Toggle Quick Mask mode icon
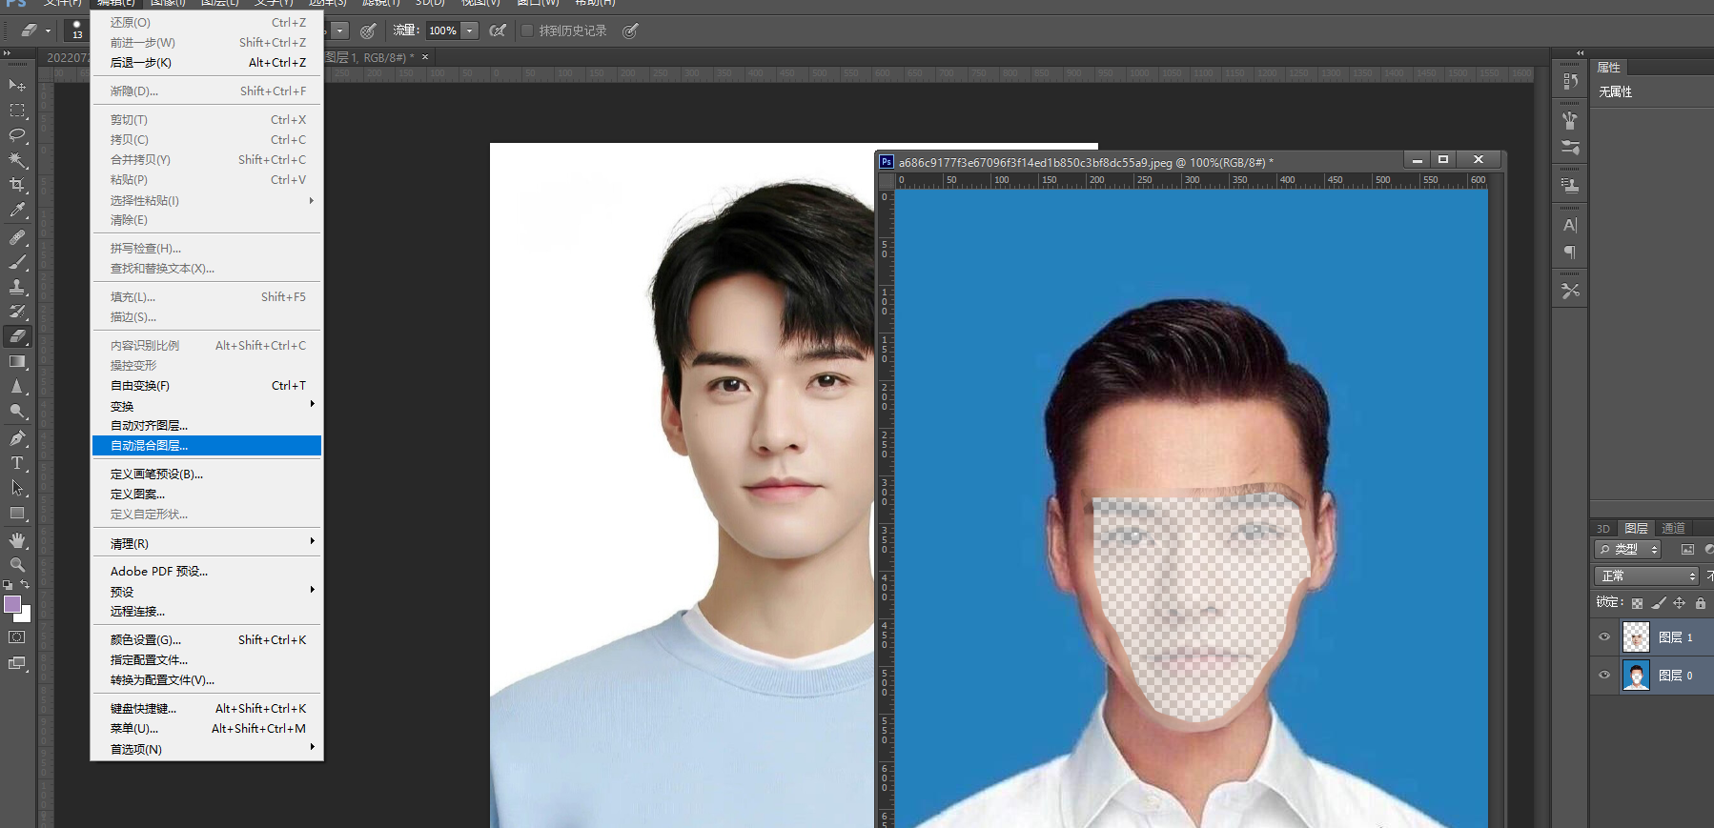The width and height of the screenshot is (1714, 828). [17, 637]
